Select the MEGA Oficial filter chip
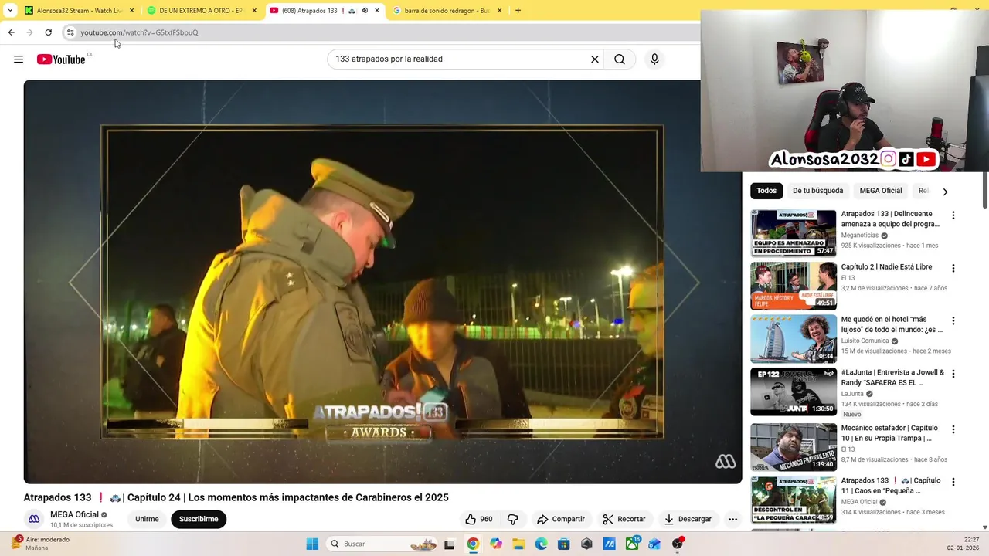This screenshot has width=989, height=556. (881, 191)
